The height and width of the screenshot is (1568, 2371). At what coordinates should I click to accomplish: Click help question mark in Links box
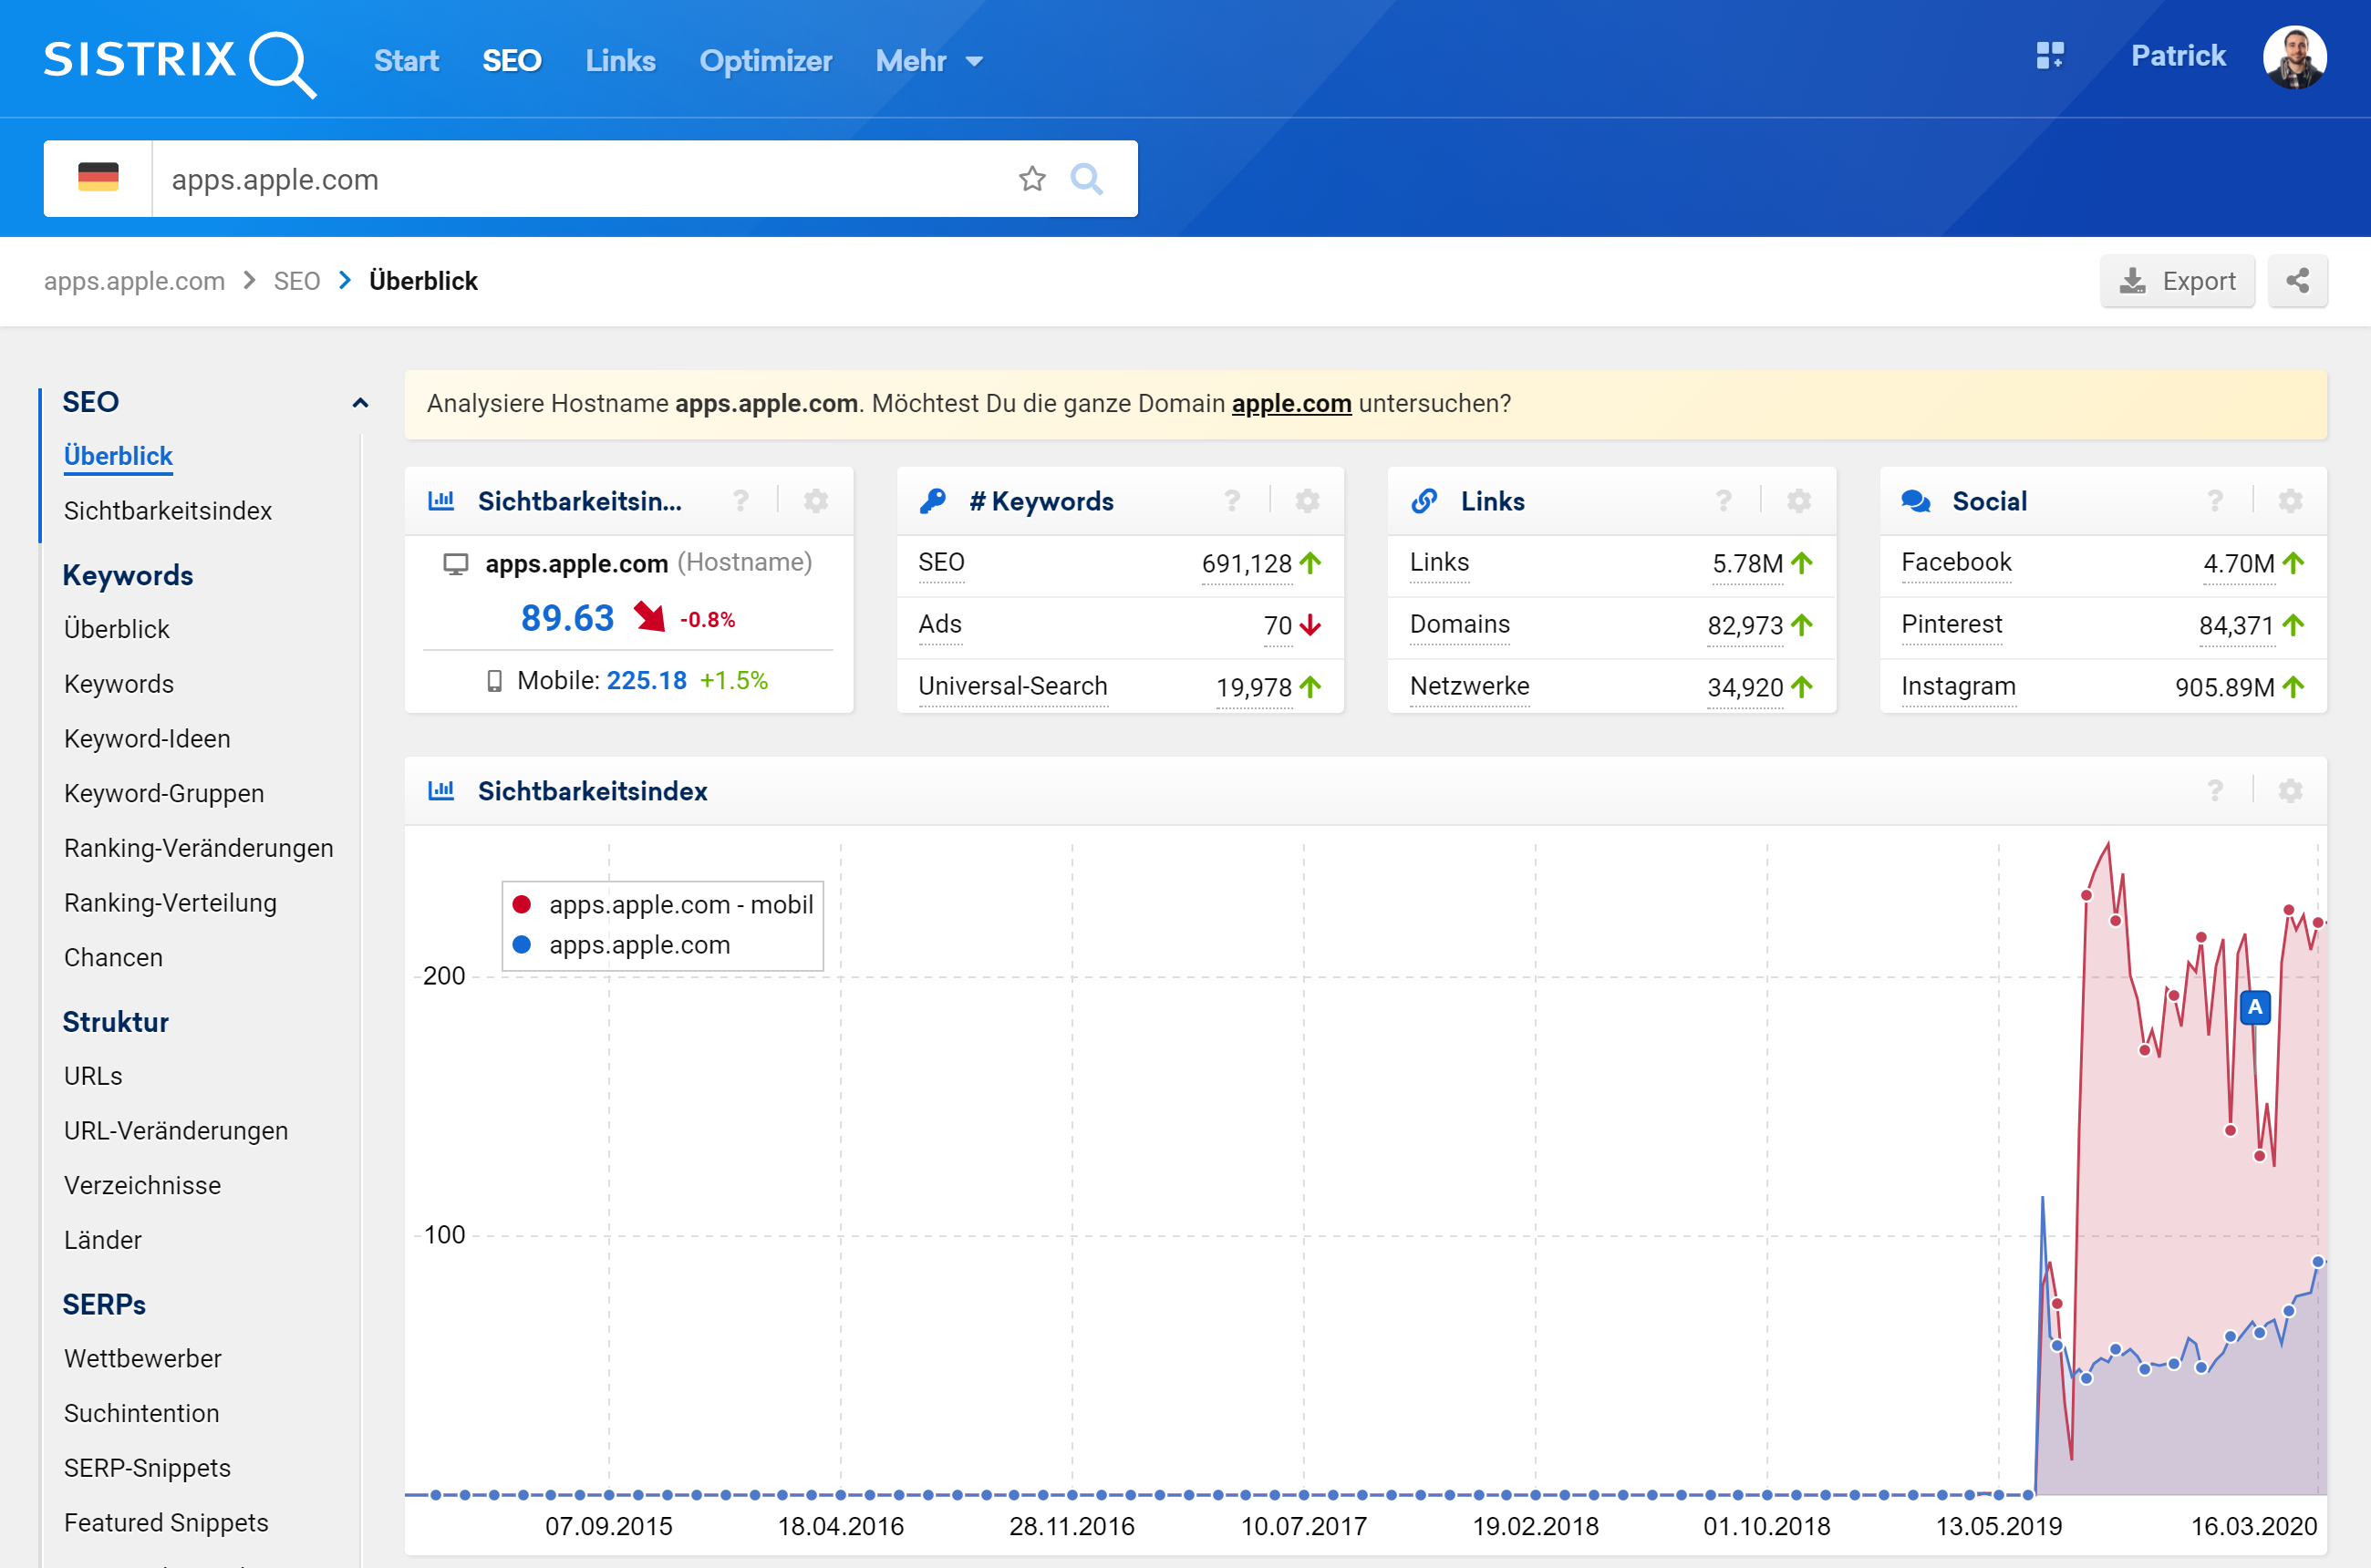tap(1723, 501)
